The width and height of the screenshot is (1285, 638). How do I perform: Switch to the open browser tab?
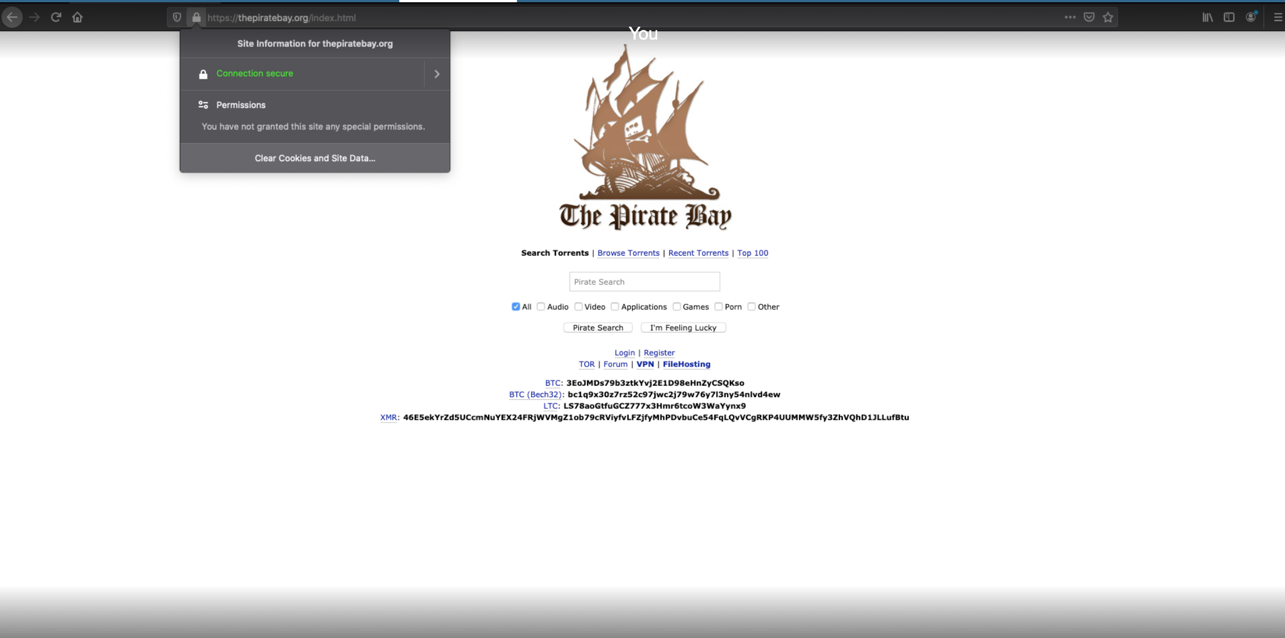[456, 3]
